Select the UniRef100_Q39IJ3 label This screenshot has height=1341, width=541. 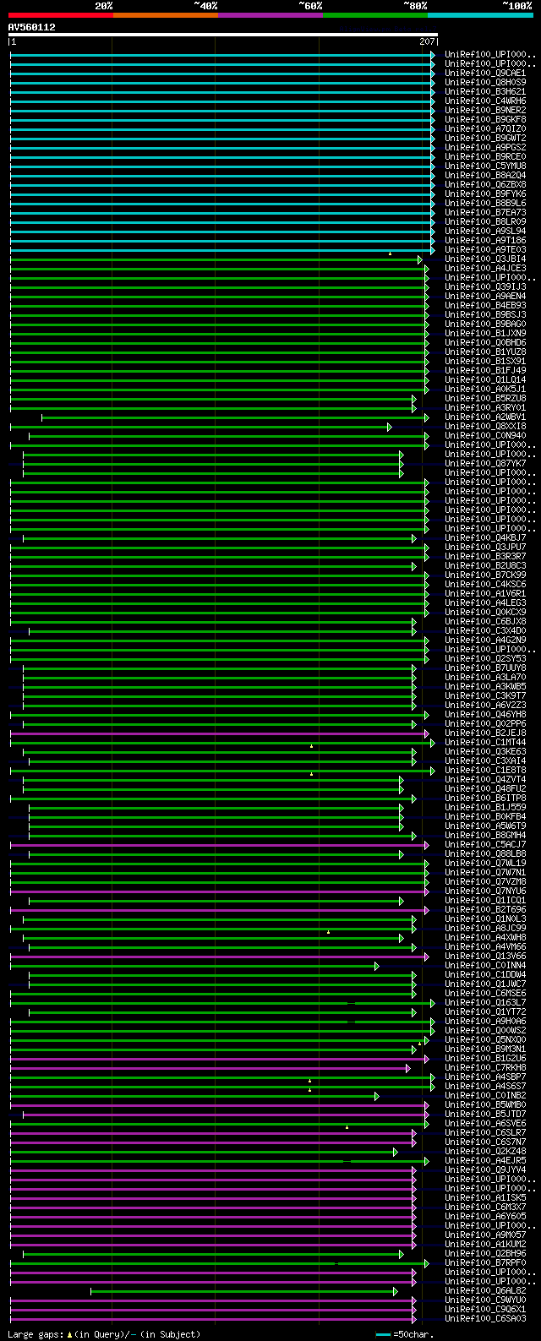point(485,287)
